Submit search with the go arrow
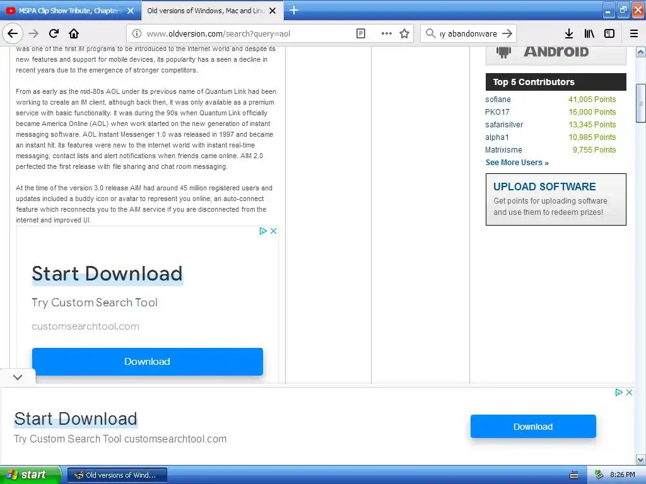The height and width of the screenshot is (484, 646). pyautogui.click(x=507, y=33)
